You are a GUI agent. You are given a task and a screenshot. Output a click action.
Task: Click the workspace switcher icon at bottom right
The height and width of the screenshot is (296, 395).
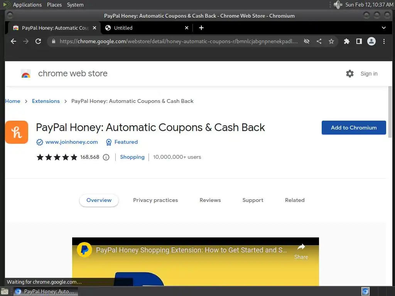click(365, 291)
